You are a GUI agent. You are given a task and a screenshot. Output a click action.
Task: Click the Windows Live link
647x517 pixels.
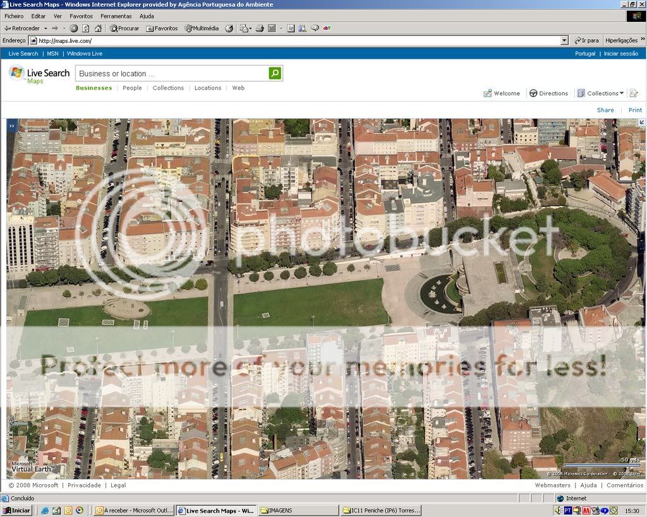[x=85, y=54]
